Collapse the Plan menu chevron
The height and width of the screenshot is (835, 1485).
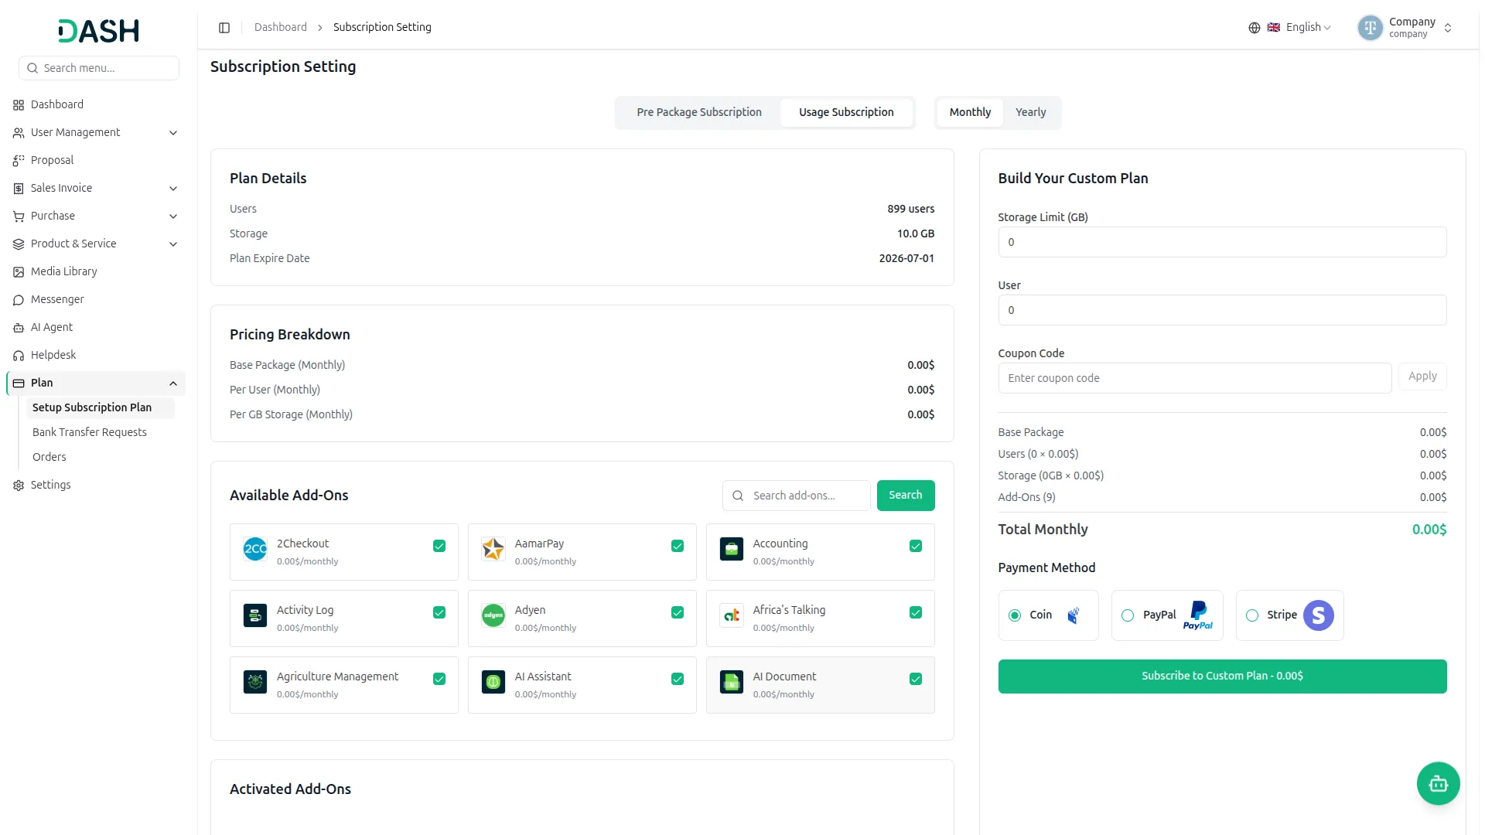coord(173,383)
